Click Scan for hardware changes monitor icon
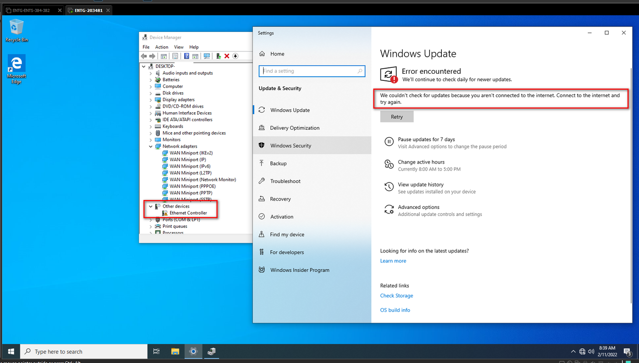 pyautogui.click(x=207, y=56)
